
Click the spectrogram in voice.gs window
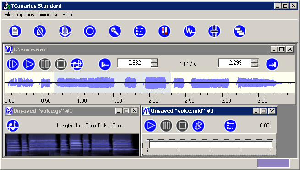72,145
